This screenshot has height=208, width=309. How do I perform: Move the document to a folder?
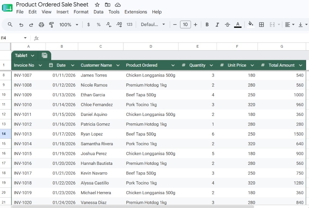coord(107,5)
